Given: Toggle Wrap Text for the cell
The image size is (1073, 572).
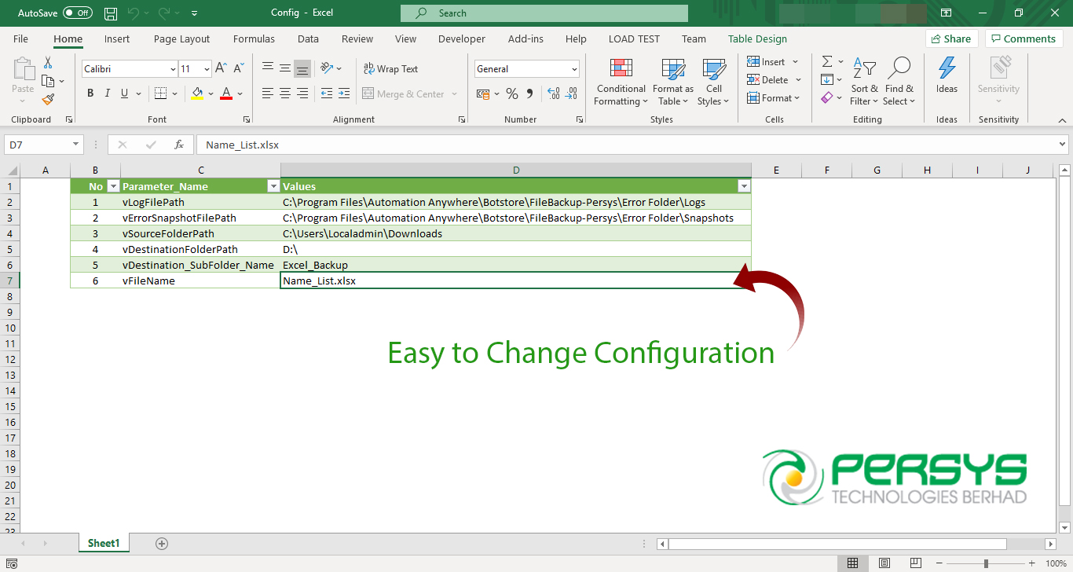Looking at the screenshot, I should (x=390, y=69).
